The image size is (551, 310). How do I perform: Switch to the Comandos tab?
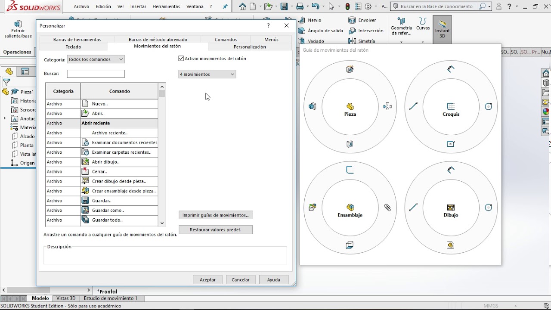click(x=226, y=39)
